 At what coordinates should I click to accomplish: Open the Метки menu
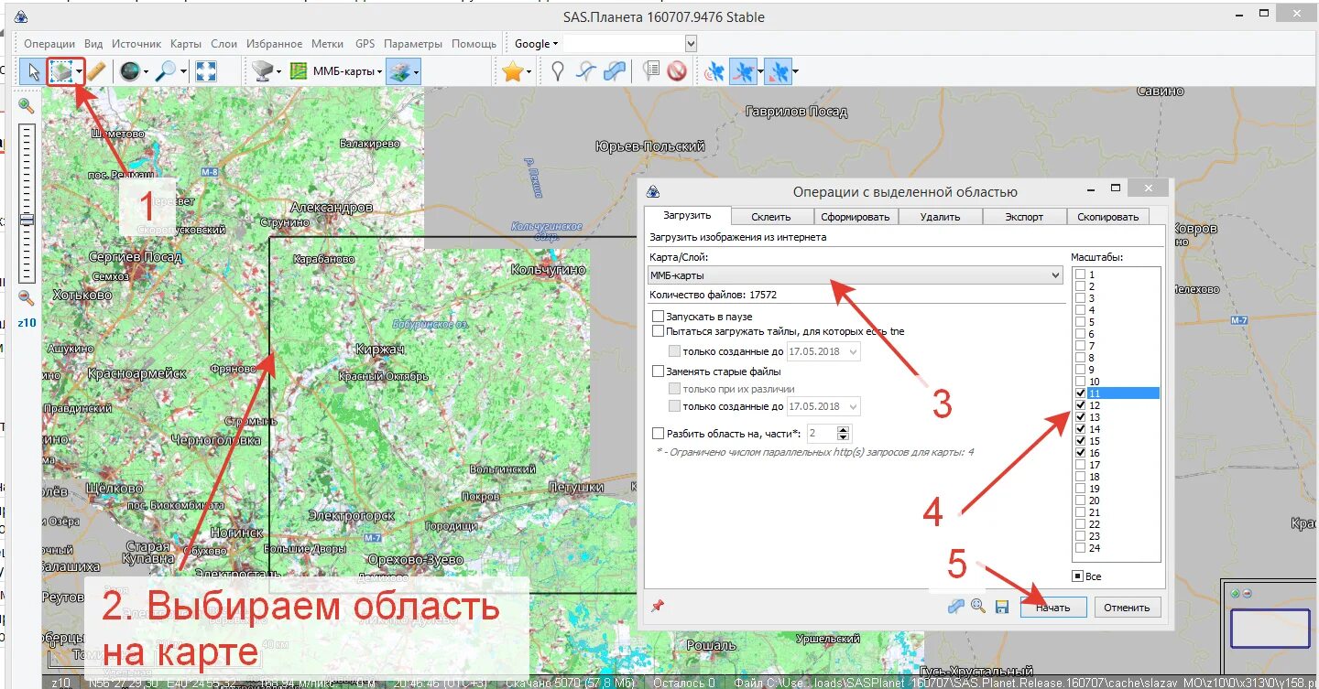(x=327, y=43)
